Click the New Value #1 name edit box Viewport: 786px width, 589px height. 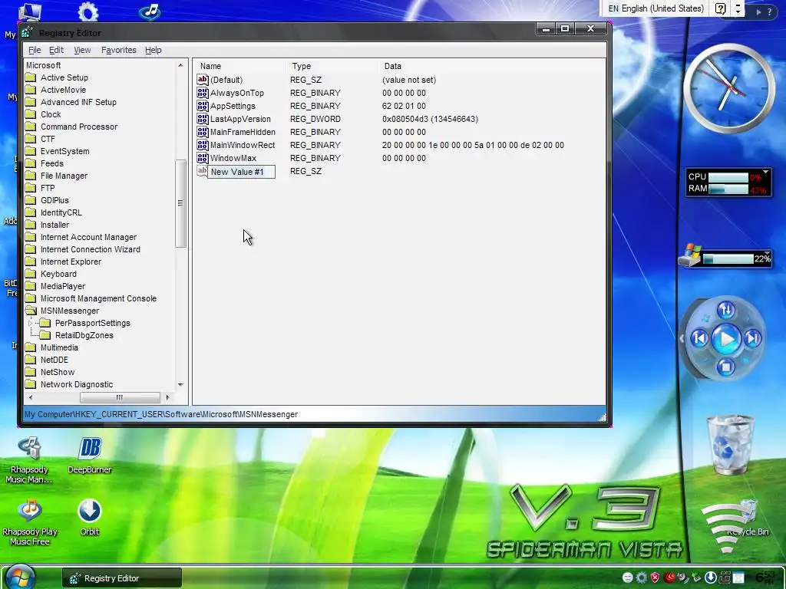[x=241, y=172]
